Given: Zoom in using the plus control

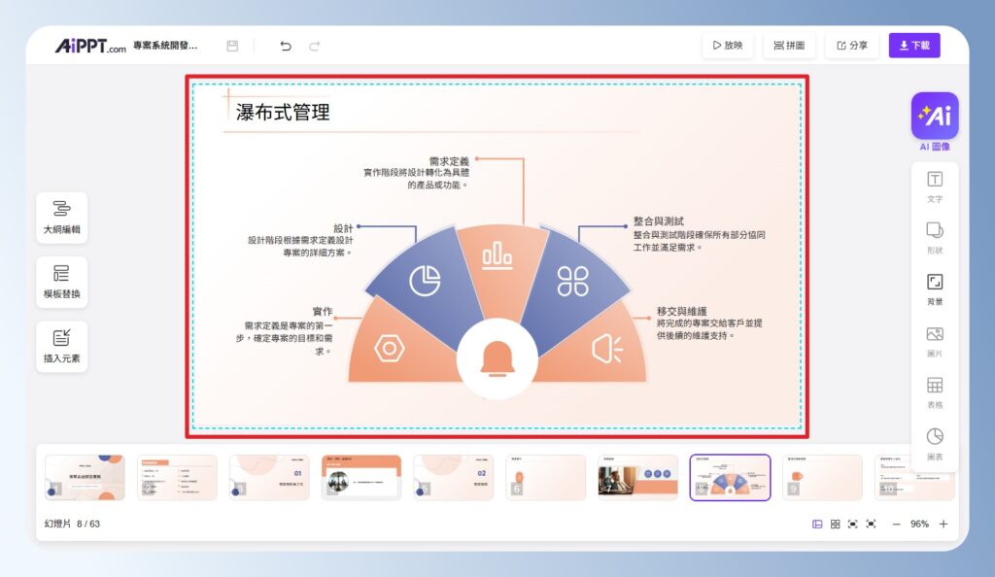Looking at the screenshot, I should 944,524.
